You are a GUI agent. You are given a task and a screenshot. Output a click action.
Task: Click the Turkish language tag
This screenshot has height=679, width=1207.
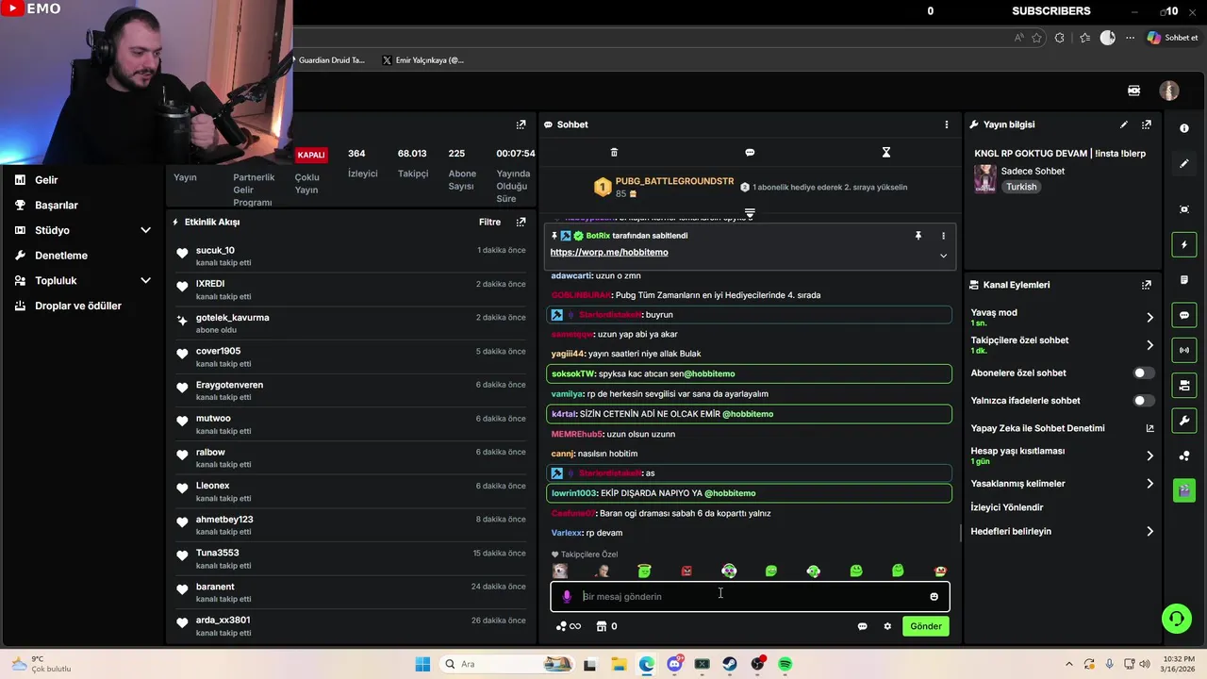tap(1021, 187)
